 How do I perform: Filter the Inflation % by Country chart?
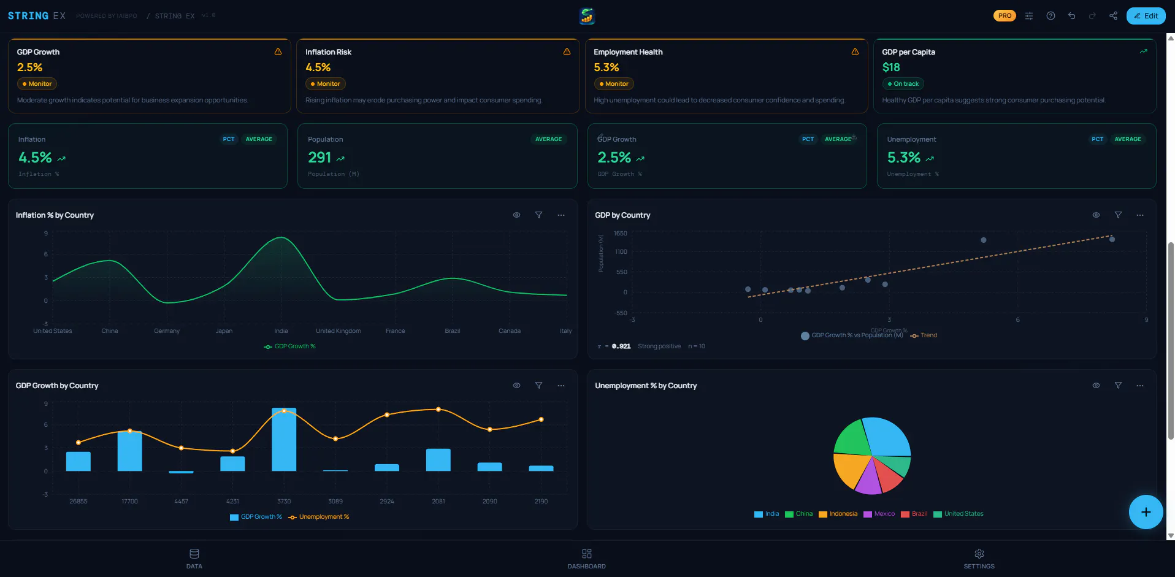tap(538, 215)
